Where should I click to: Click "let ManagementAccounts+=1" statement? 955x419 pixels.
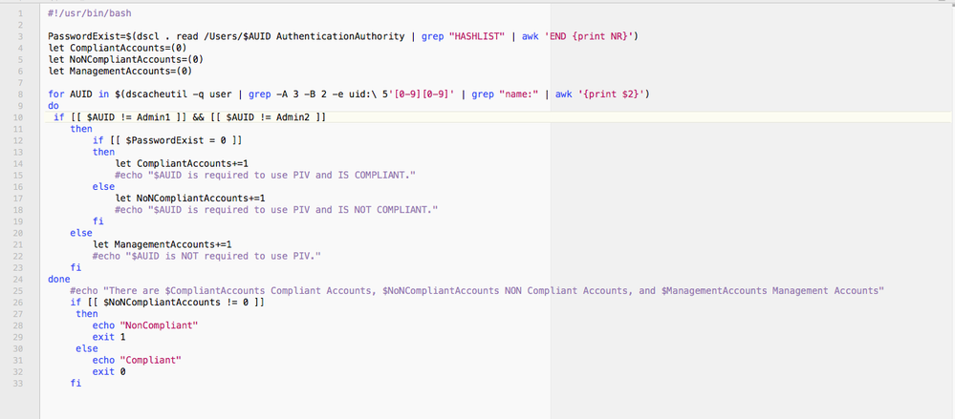point(162,244)
